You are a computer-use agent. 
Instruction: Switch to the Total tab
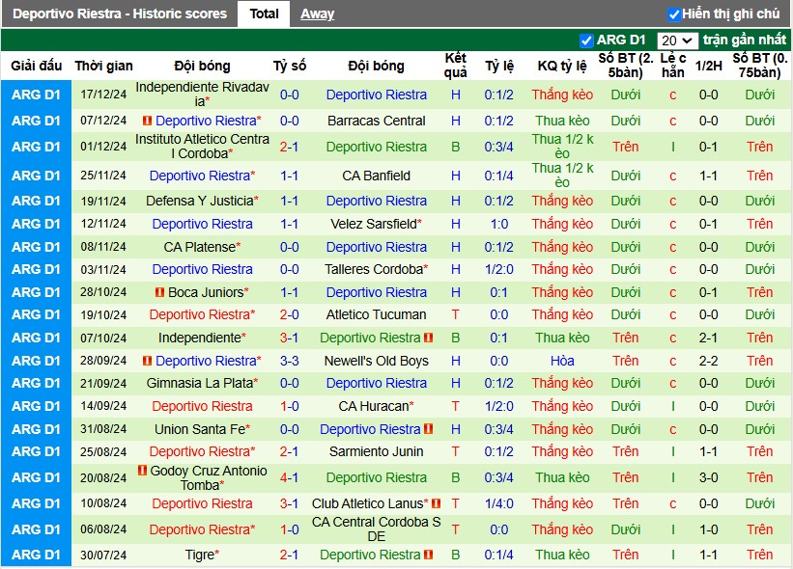264,14
